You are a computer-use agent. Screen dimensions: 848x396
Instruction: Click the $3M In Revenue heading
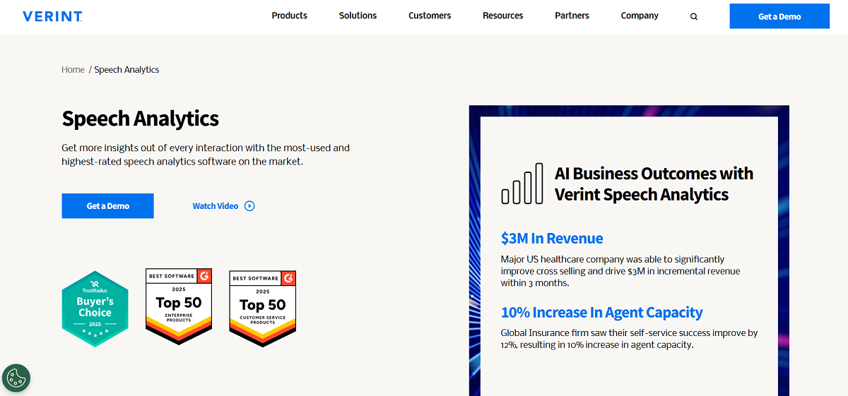552,239
